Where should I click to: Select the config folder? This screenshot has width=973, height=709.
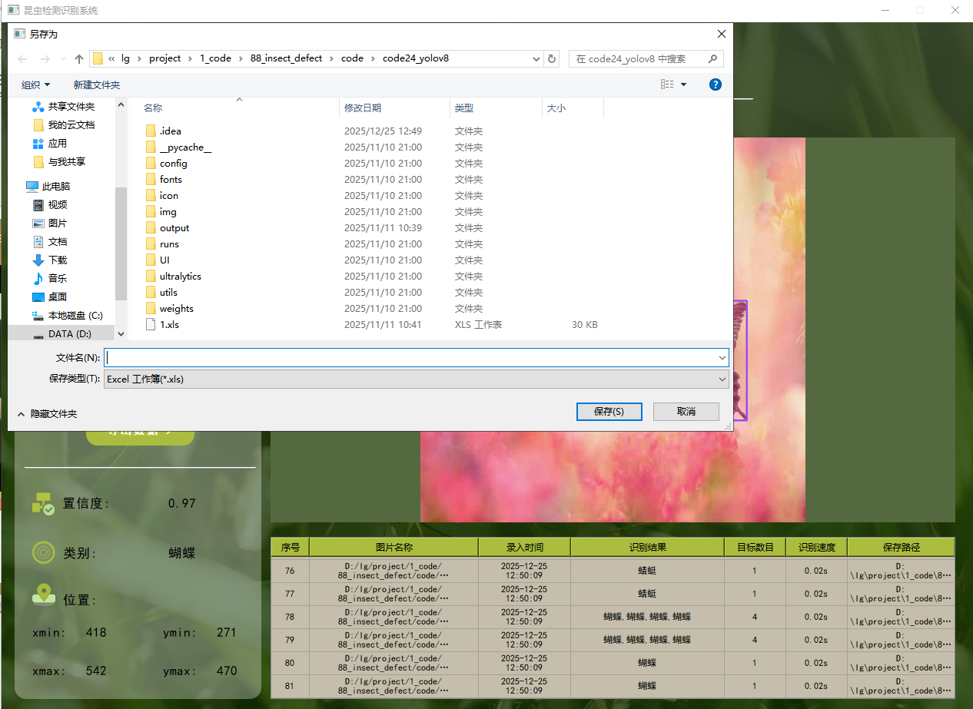173,163
